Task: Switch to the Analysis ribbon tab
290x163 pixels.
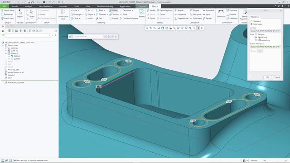Action: pos(29,6)
